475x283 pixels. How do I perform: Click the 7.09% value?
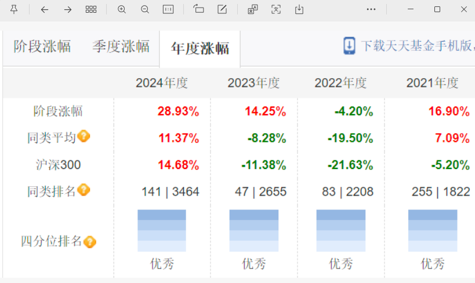click(452, 138)
